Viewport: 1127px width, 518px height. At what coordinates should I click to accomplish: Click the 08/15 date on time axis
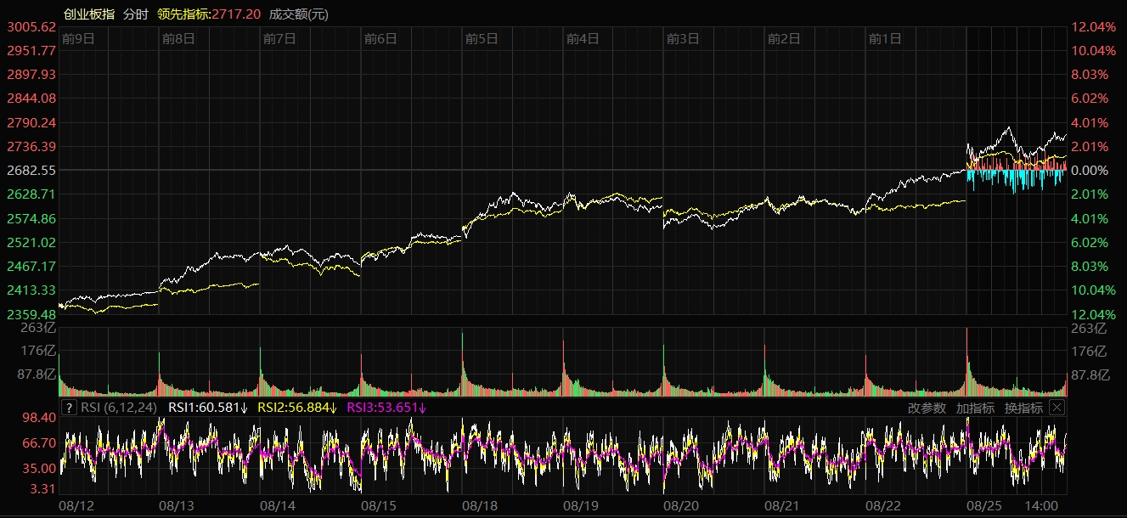pyautogui.click(x=380, y=505)
